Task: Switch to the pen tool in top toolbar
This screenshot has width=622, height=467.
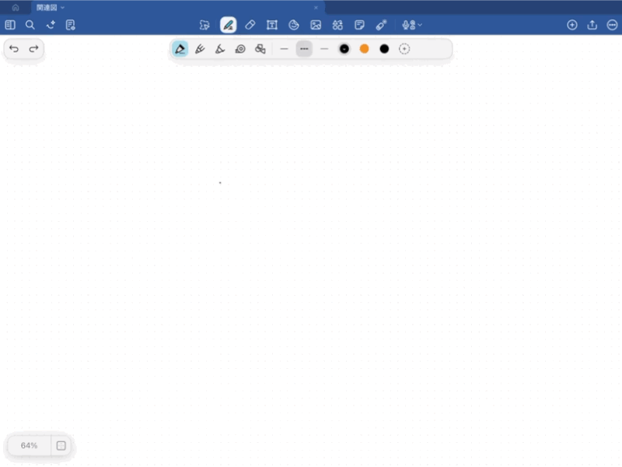Action: [228, 25]
